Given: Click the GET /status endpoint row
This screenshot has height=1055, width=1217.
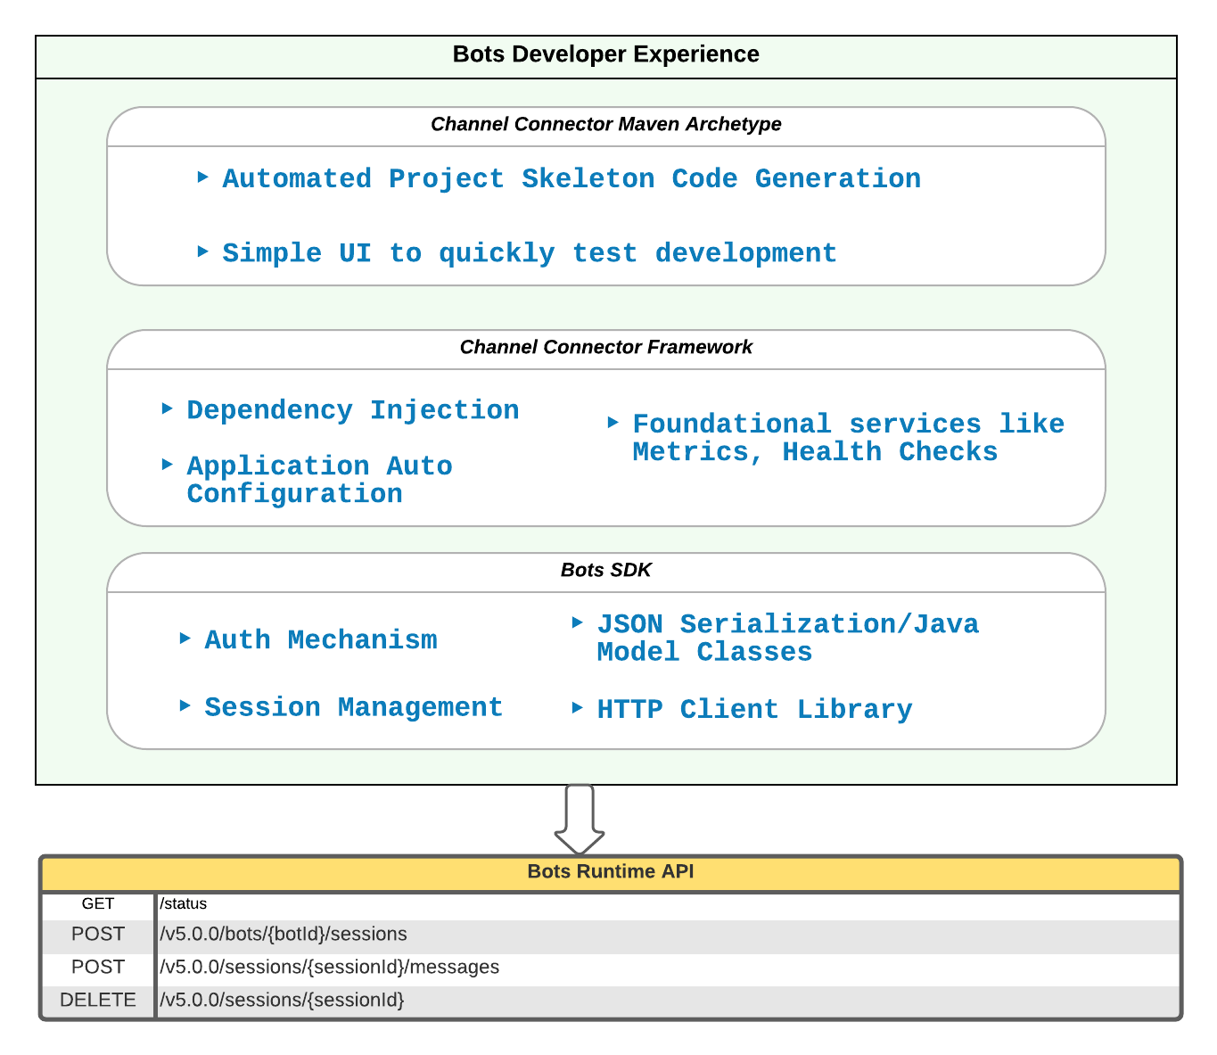Looking at the screenshot, I should click(x=609, y=903).
